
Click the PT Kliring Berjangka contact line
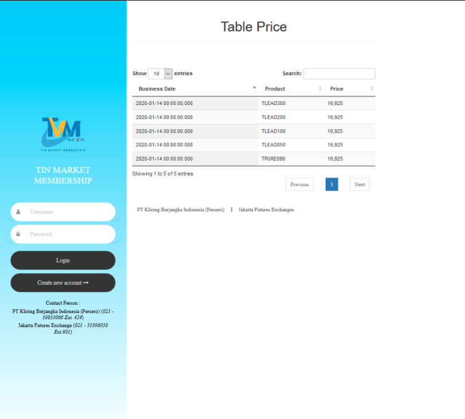point(63,314)
